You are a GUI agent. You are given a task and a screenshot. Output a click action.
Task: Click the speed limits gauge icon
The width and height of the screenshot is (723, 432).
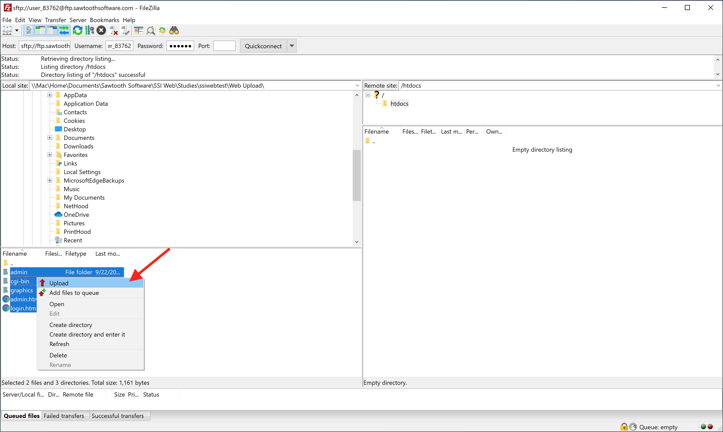coord(633,427)
